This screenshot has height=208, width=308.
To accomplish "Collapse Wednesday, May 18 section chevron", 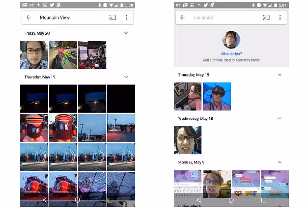I will (x=280, y=119).
